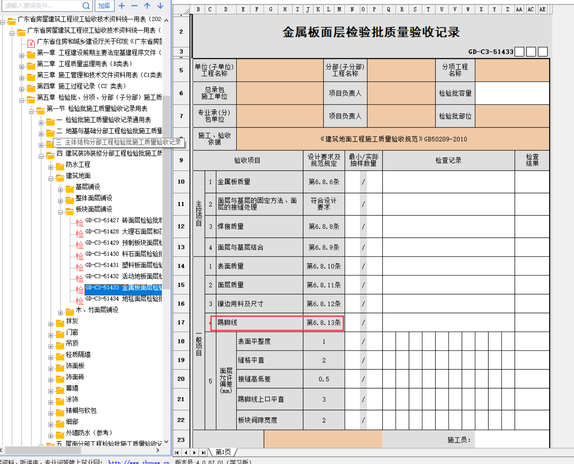Check the middle box after GD-C3-51433
The image size is (574, 464).
[x=531, y=52]
